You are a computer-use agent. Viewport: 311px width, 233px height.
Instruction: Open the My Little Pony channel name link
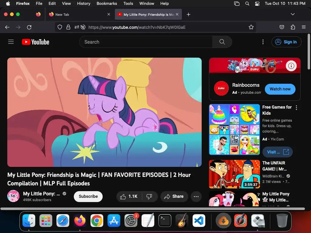coord(41,194)
